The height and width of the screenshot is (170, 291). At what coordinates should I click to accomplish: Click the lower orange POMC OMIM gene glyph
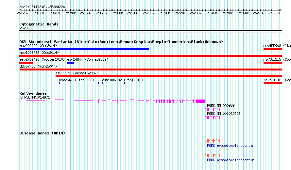pos(212,155)
